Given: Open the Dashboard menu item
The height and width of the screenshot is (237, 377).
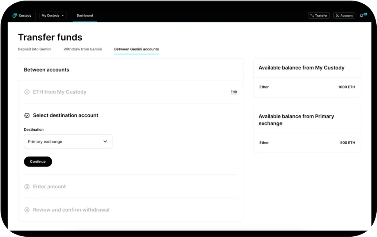Looking at the screenshot, I should 85,15.
